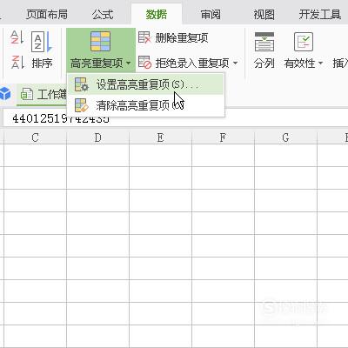
Task: Click the blue cube icon left of workbook tab
Action: click(5, 94)
